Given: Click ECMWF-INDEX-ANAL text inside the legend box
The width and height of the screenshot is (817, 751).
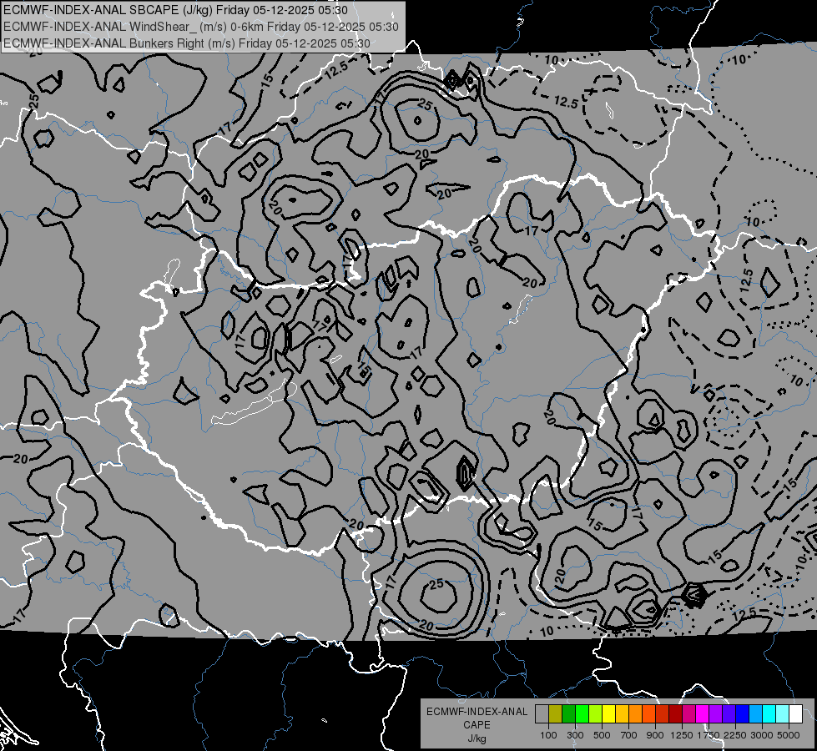Looking at the screenshot, I should [477, 712].
